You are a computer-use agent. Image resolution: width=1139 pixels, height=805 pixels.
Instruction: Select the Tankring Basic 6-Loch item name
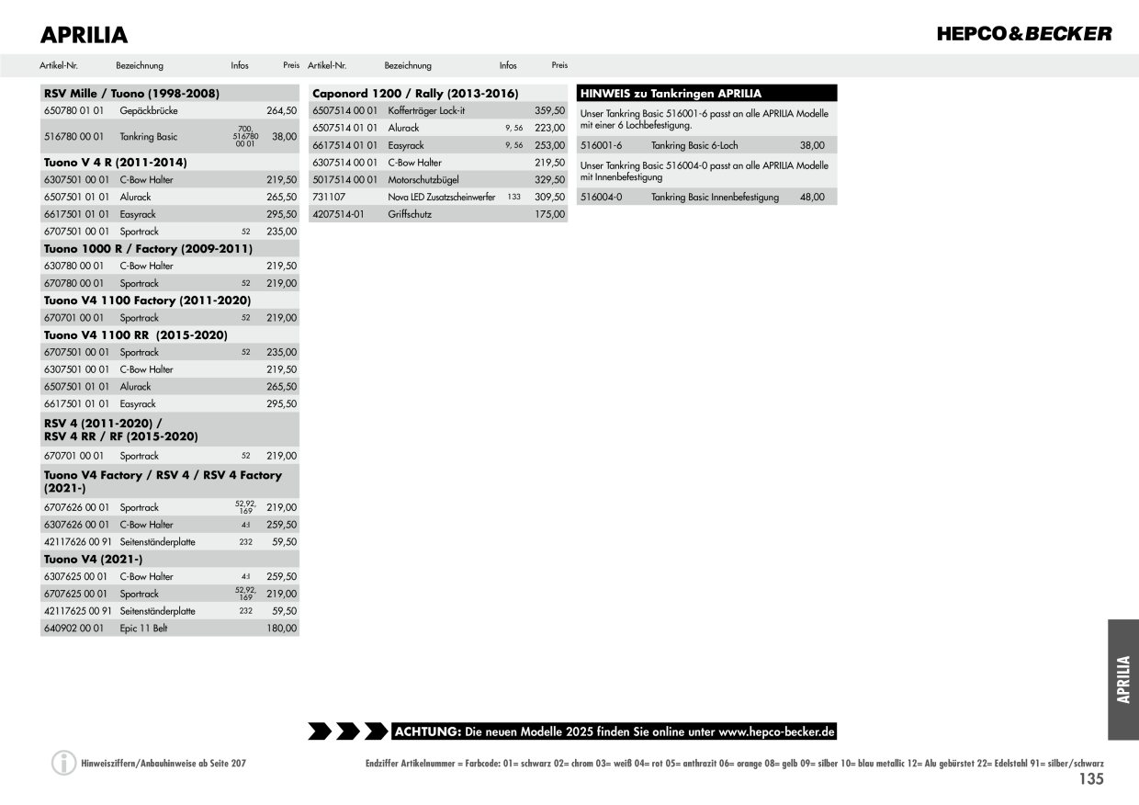tap(694, 145)
